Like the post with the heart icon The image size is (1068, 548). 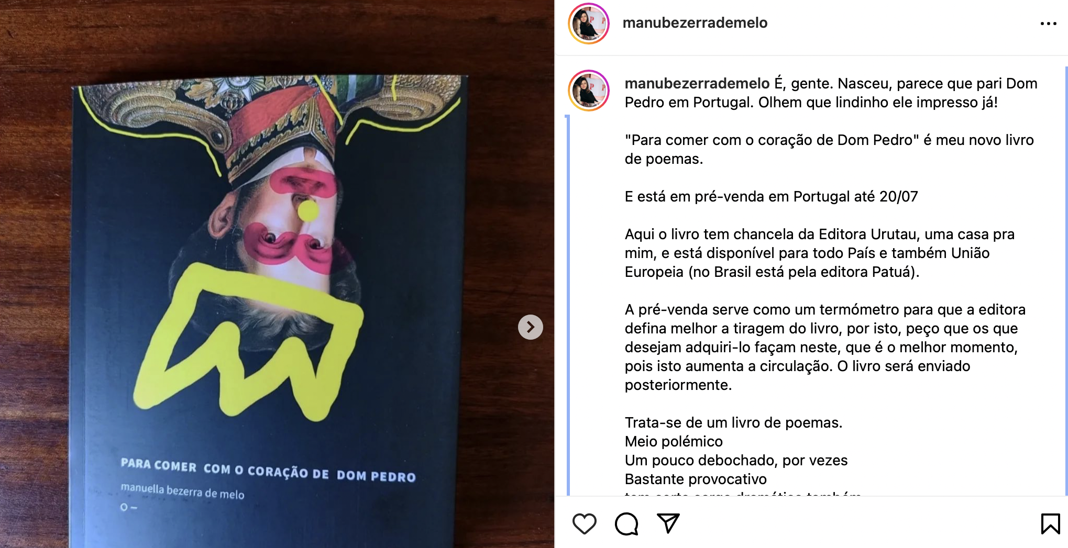click(x=584, y=523)
